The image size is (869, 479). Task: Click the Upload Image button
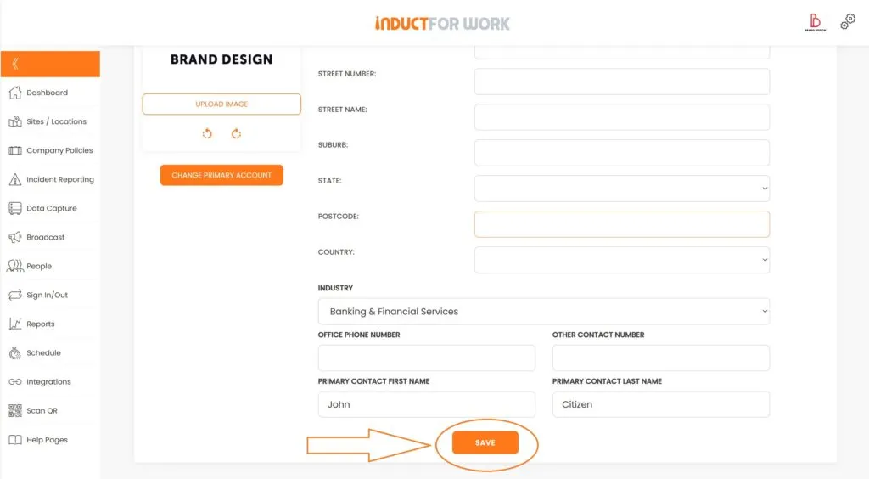point(221,104)
